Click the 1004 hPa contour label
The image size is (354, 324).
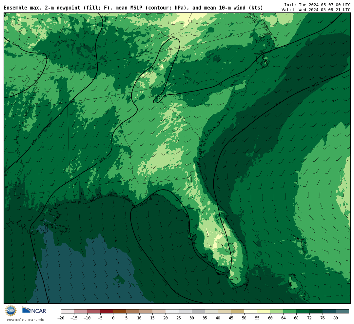tap(34, 142)
